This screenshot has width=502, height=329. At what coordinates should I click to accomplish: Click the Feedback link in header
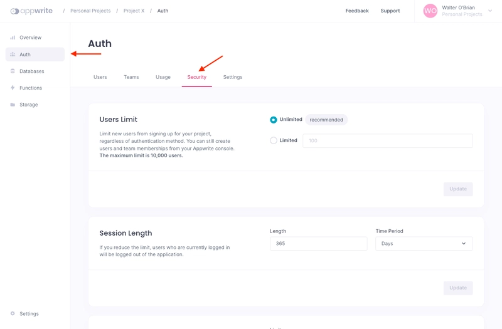(356, 11)
